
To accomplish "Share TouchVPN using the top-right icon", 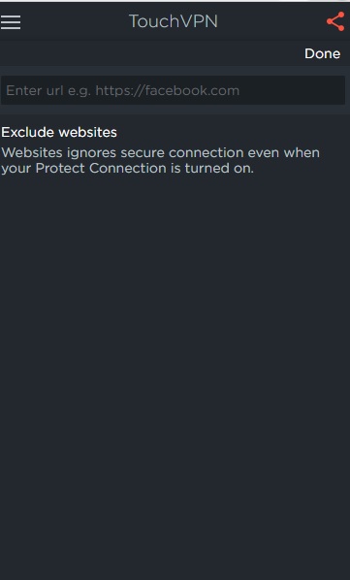I will [335, 21].
